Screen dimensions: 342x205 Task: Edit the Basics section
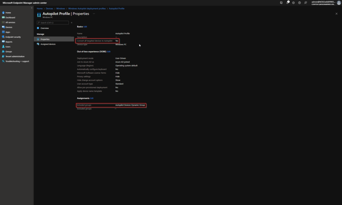click(85, 27)
